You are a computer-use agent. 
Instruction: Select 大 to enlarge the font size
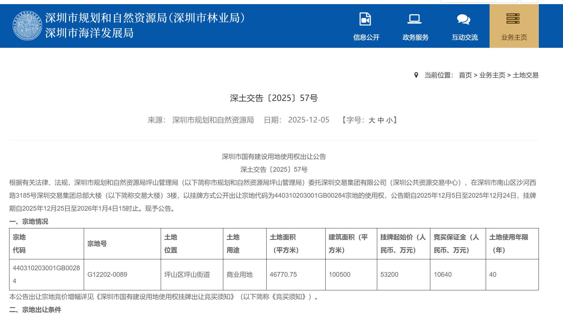point(372,120)
